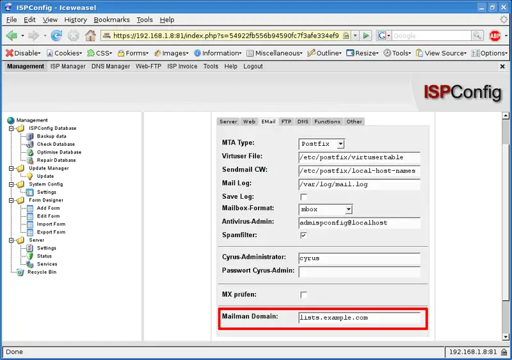The height and width of the screenshot is (360, 512).
Task: Uncheck the Spamfilter checkbox
Action: (303, 235)
